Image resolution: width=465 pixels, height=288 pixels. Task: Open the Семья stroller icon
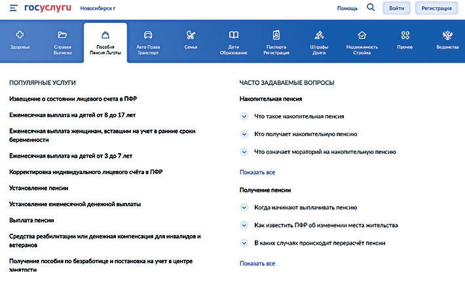[x=191, y=35]
